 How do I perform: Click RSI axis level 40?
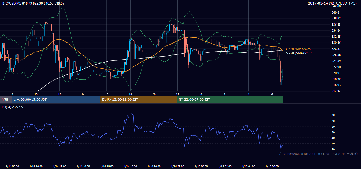point(333,138)
